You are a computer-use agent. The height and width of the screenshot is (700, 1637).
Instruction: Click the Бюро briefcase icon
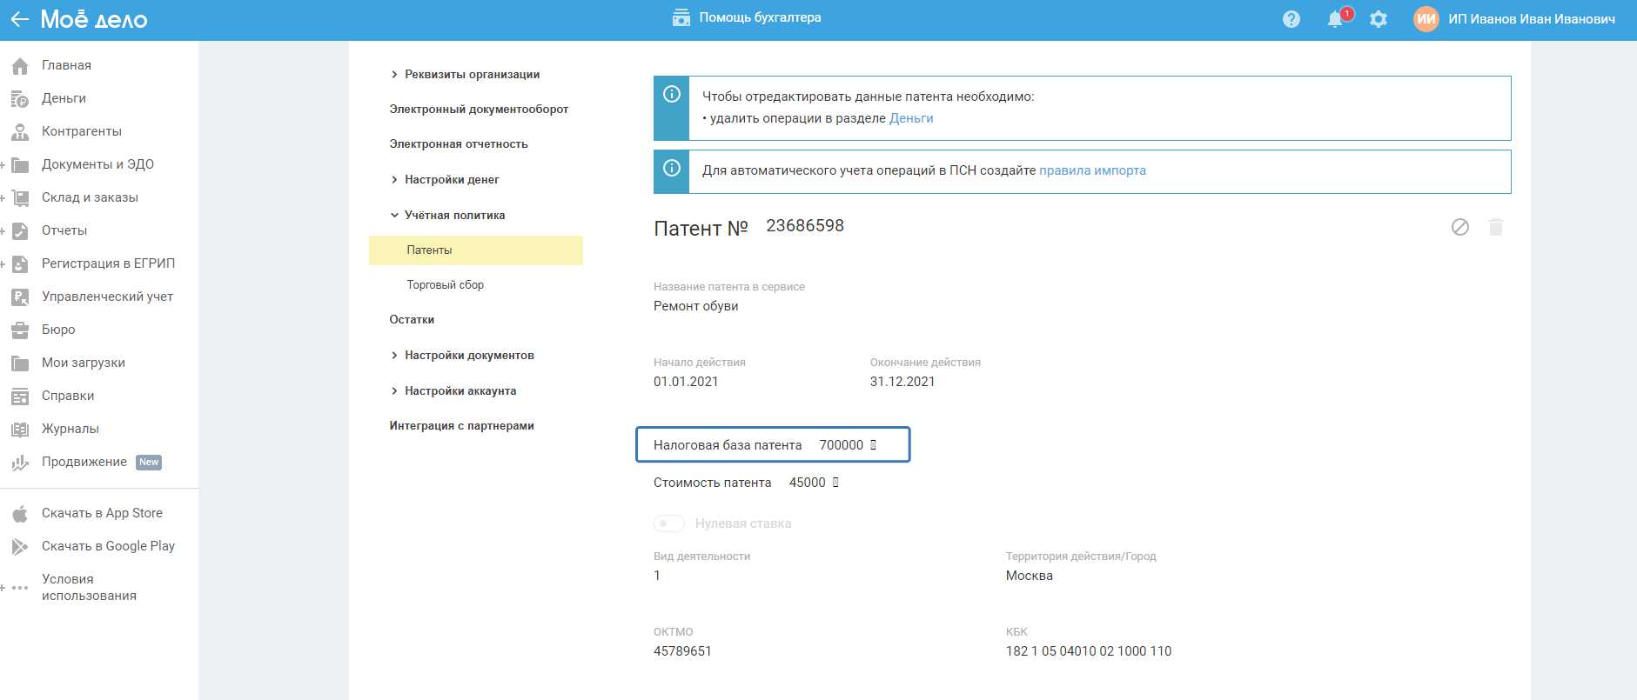pyautogui.click(x=20, y=330)
